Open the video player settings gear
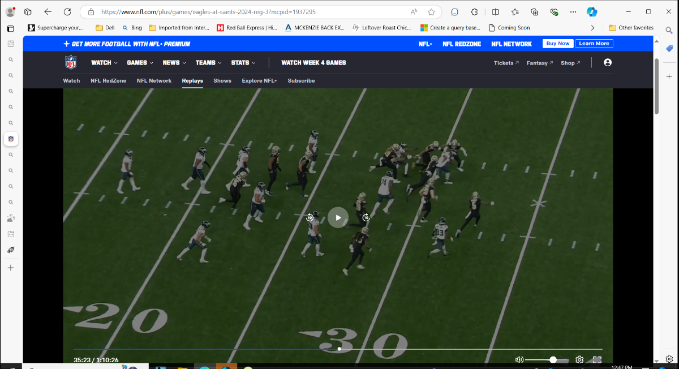Screen dimensions: 679x369 click(x=579, y=359)
